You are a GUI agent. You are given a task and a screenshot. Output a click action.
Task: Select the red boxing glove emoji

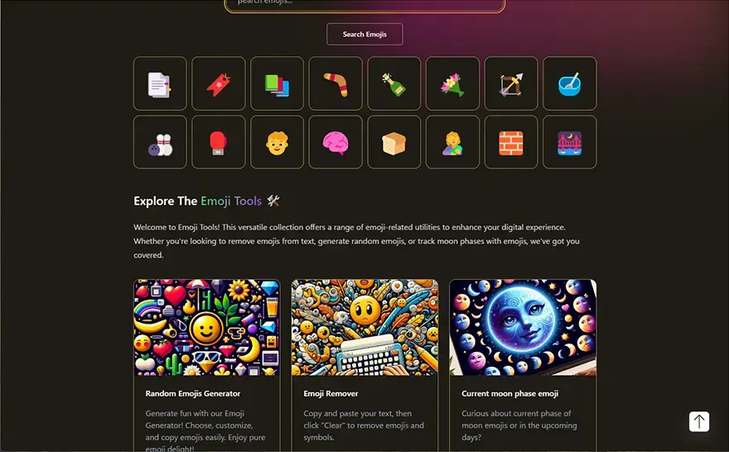tap(219, 142)
